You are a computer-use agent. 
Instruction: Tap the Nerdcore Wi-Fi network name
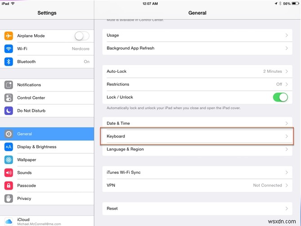click(80, 49)
